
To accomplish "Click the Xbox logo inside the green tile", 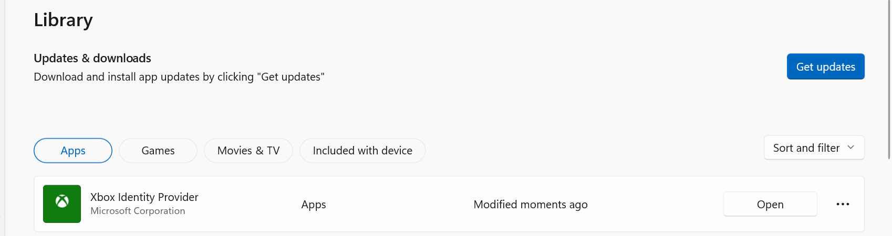I will tap(62, 201).
